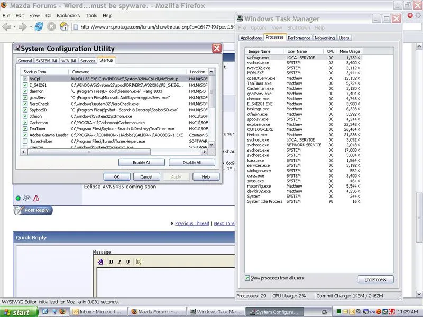
Task: Click the Italic formatting icon in Quick Reply
Action: click(x=119, y=262)
